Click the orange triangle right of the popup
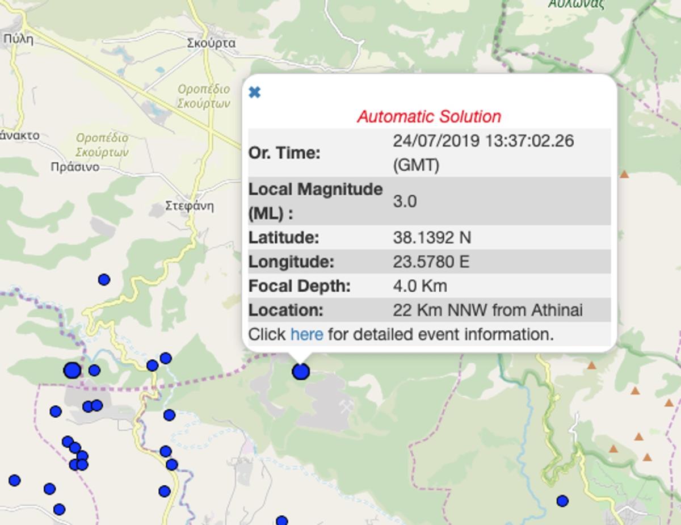This screenshot has height=525, width=681. tap(624, 174)
